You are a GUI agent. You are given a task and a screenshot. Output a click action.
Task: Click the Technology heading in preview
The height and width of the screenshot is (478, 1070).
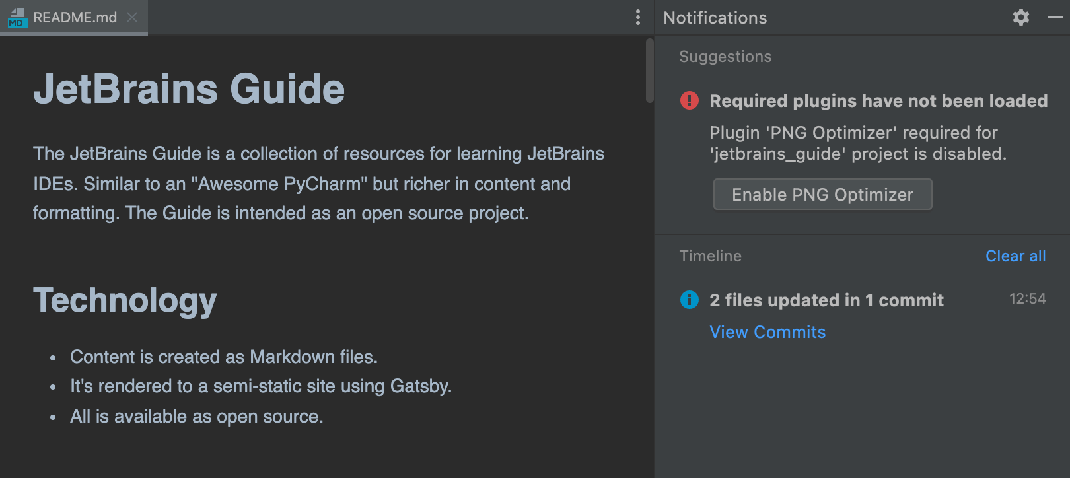coord(125,300)
